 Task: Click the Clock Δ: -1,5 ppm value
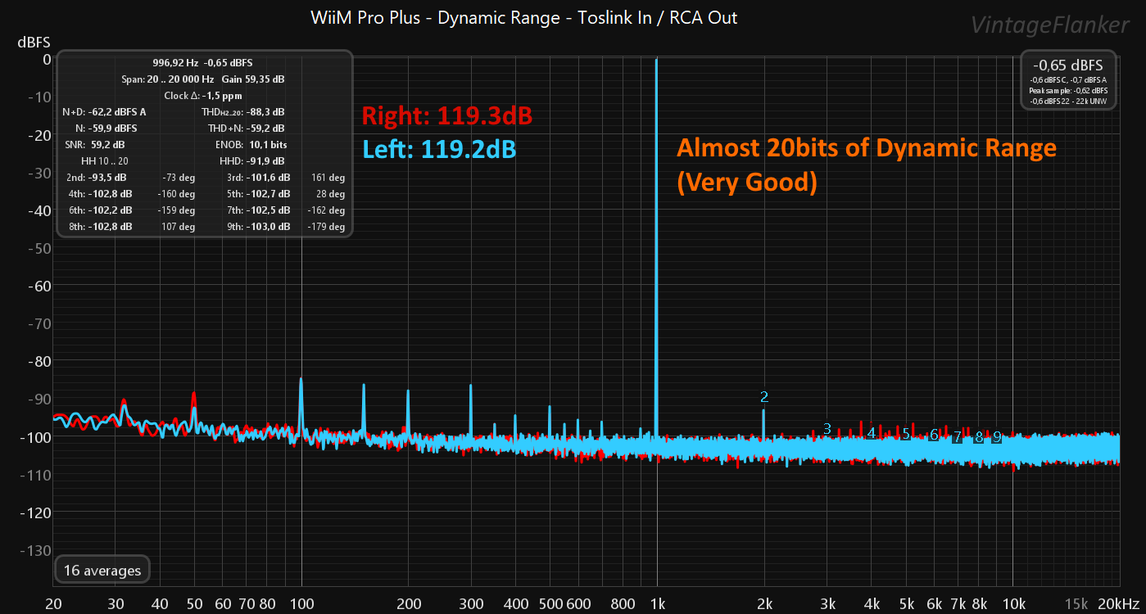(203, 96)
